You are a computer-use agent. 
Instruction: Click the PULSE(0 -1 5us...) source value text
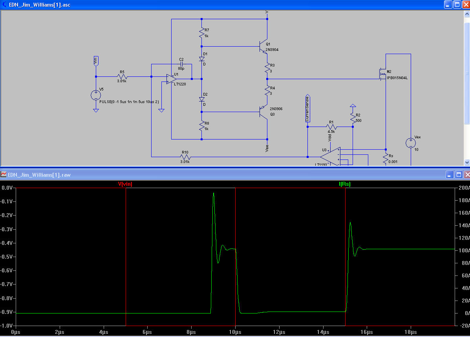(x=129, y=101)
